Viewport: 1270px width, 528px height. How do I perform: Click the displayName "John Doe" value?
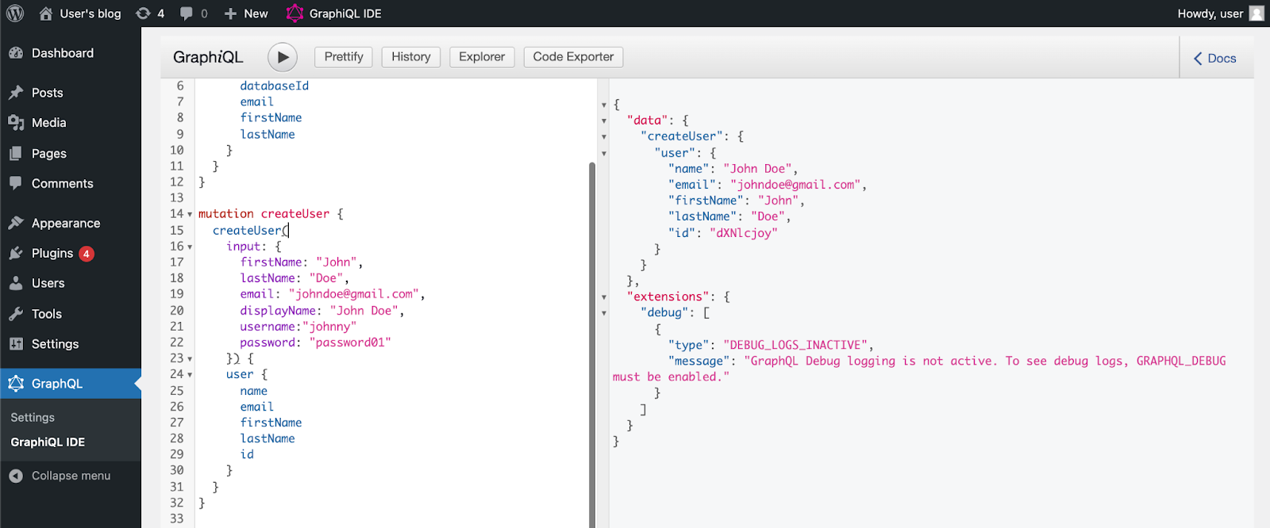click(x=364, y=311)
